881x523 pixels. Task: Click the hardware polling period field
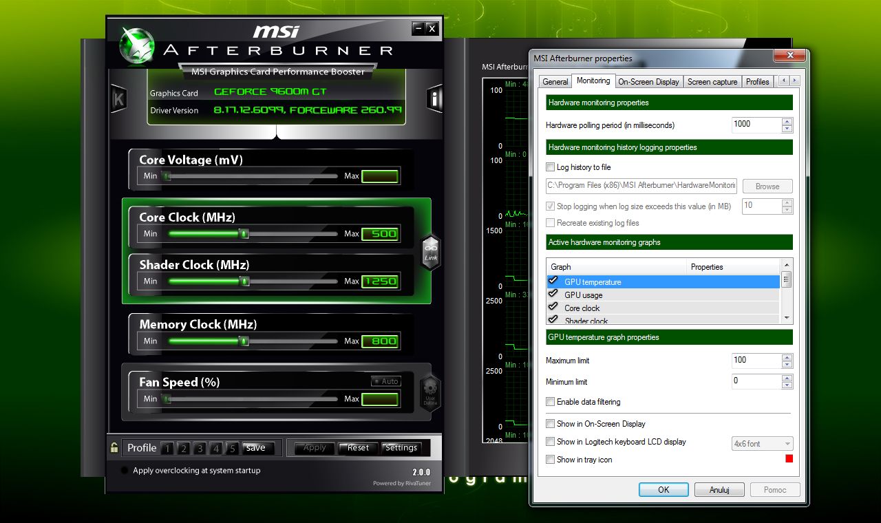[757, 125]
